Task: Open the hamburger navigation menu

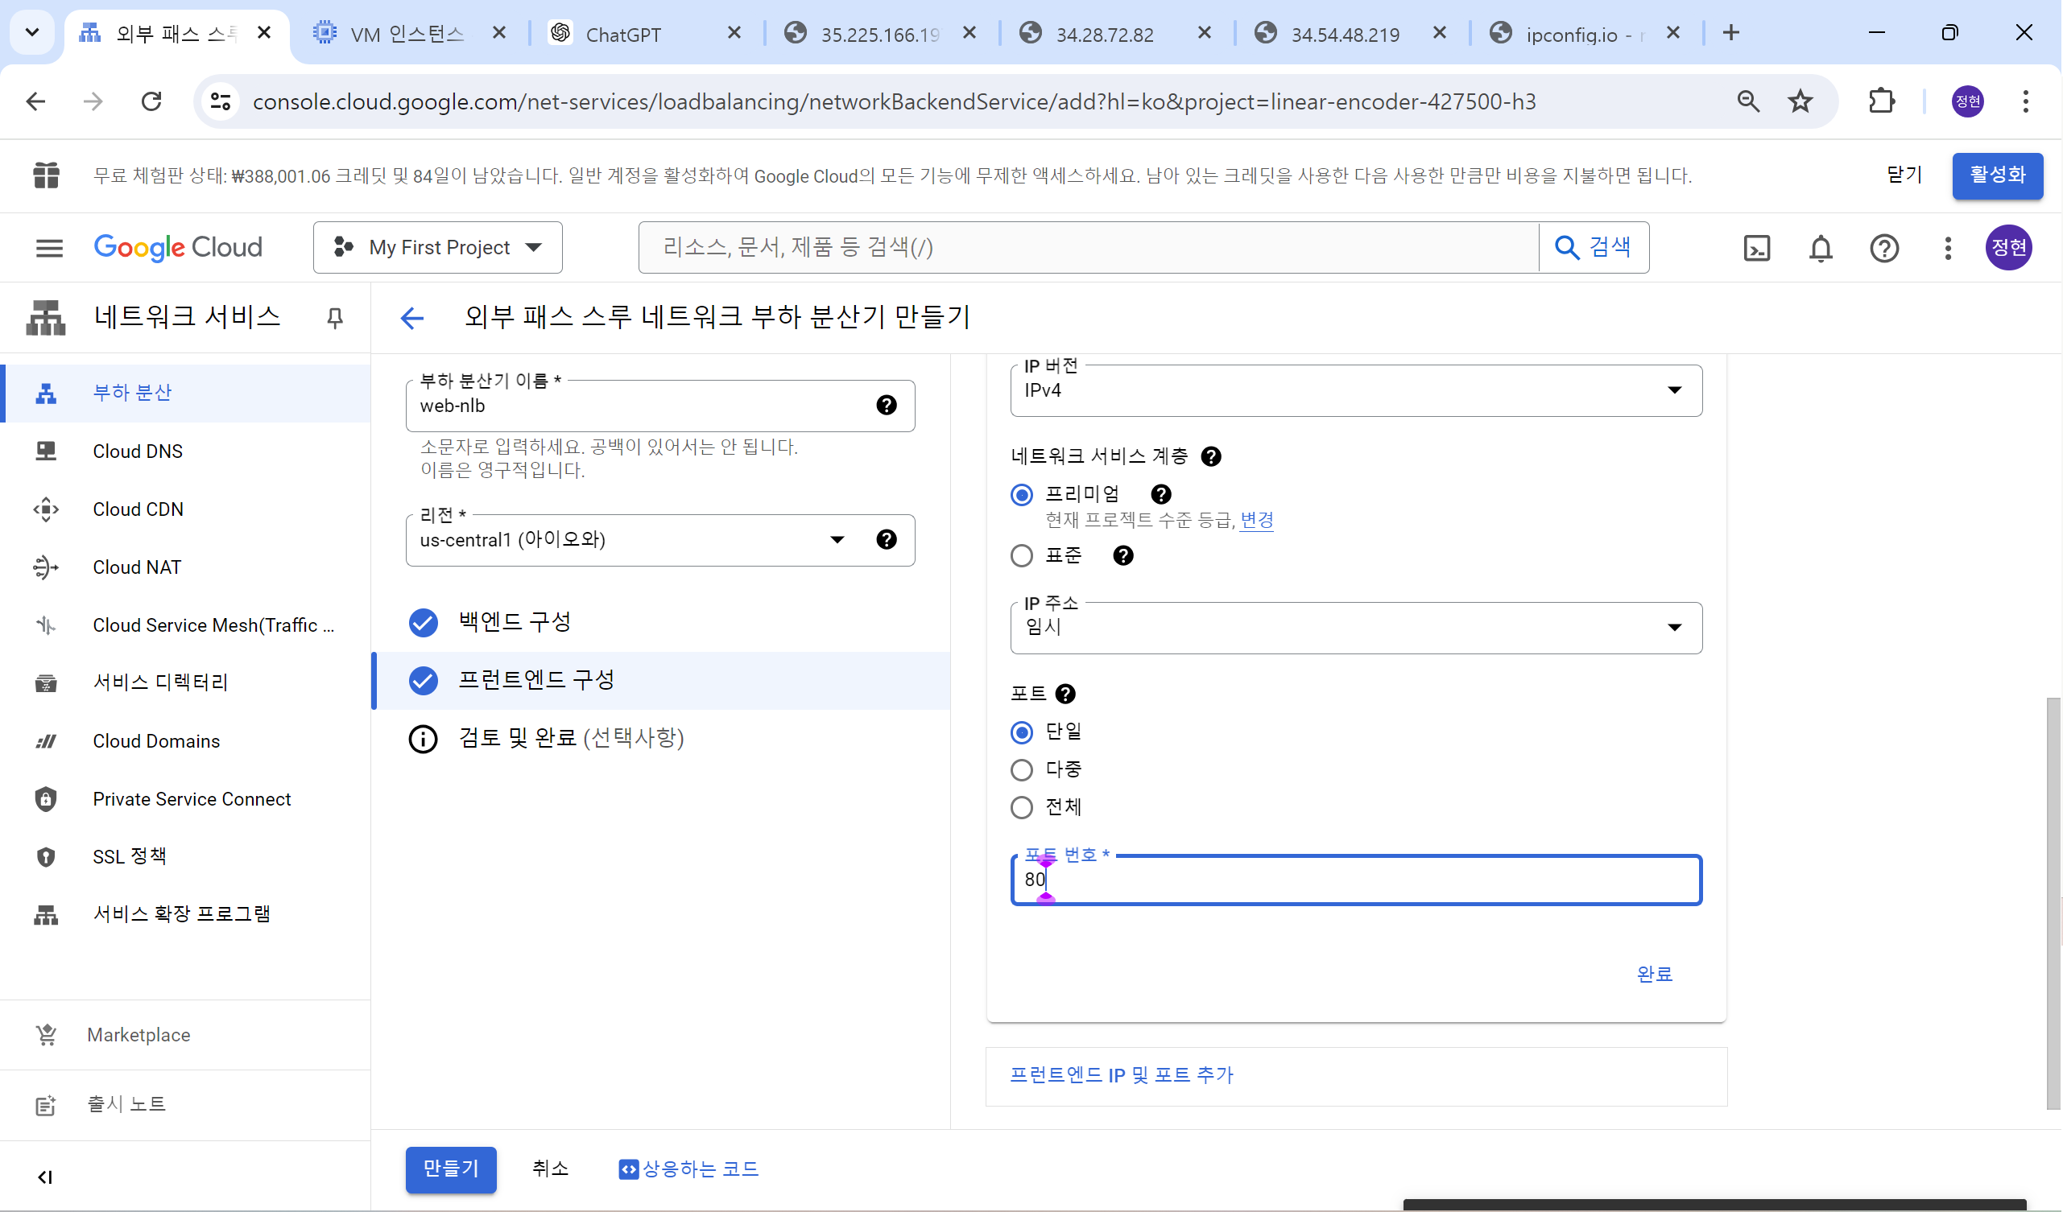Action: [49, 248]
